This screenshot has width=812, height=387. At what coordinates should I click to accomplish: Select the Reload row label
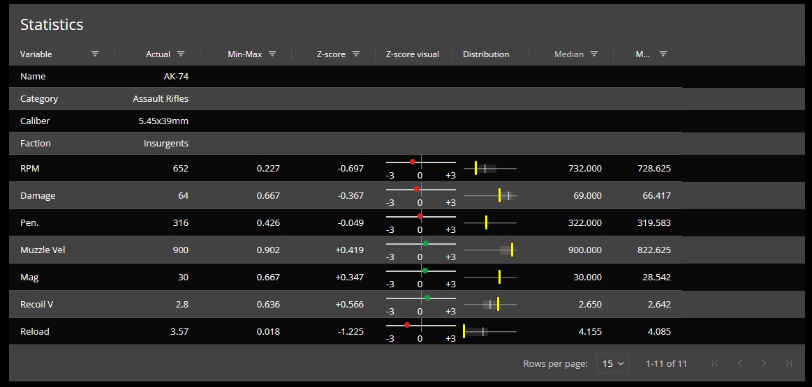35,331
